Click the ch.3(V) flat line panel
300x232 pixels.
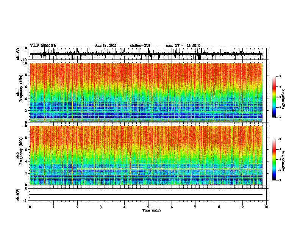tap(148, 194)
